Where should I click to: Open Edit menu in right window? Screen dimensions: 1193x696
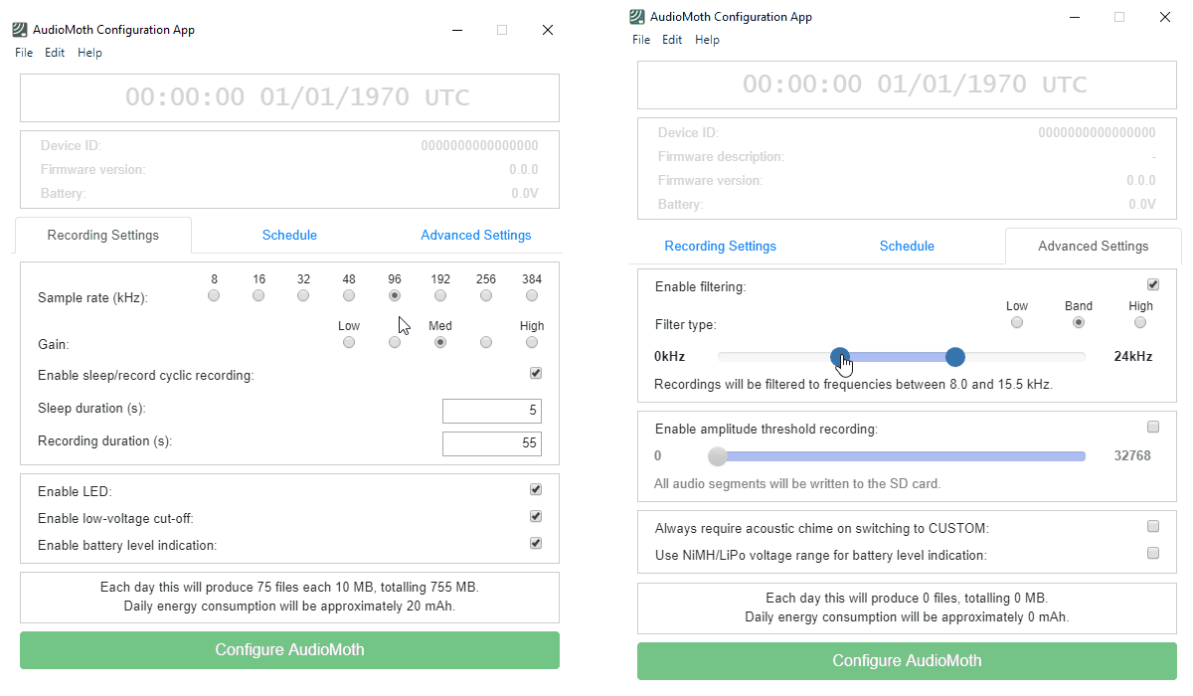click(672, 40)
